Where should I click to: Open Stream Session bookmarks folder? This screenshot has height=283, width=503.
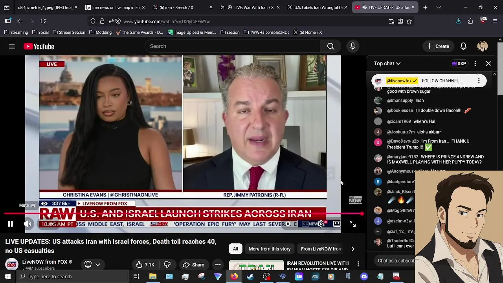pos(69,32)
